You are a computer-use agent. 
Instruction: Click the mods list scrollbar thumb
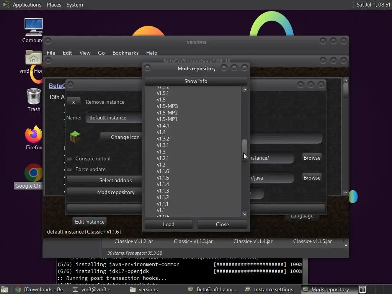click(x=245, y=151)
